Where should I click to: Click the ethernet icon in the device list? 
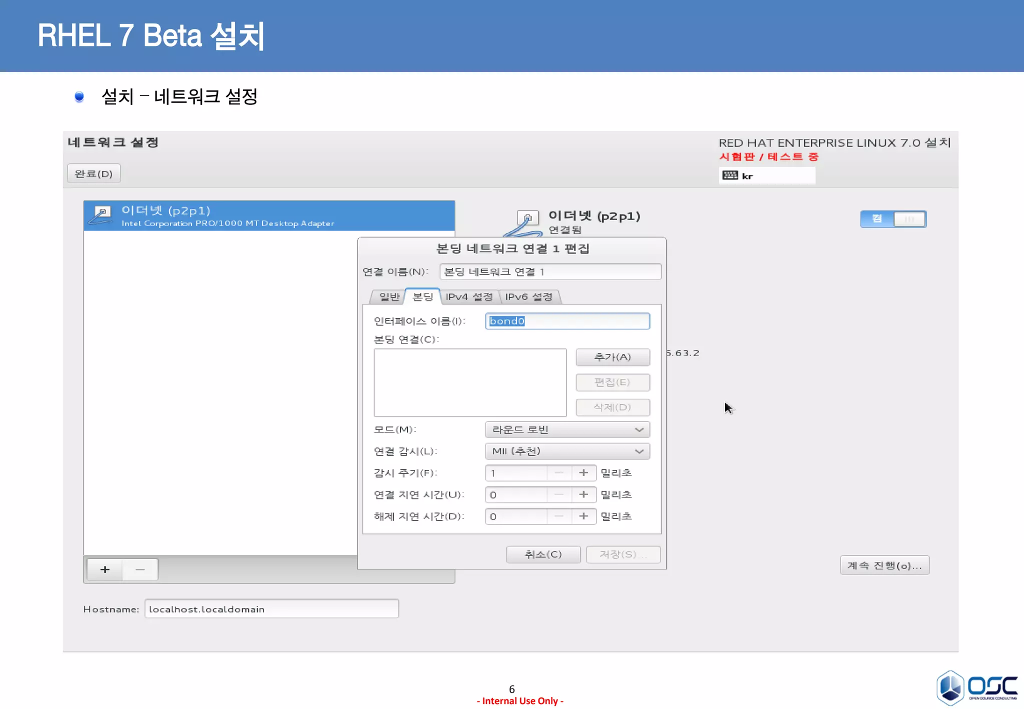click(100, 215)
